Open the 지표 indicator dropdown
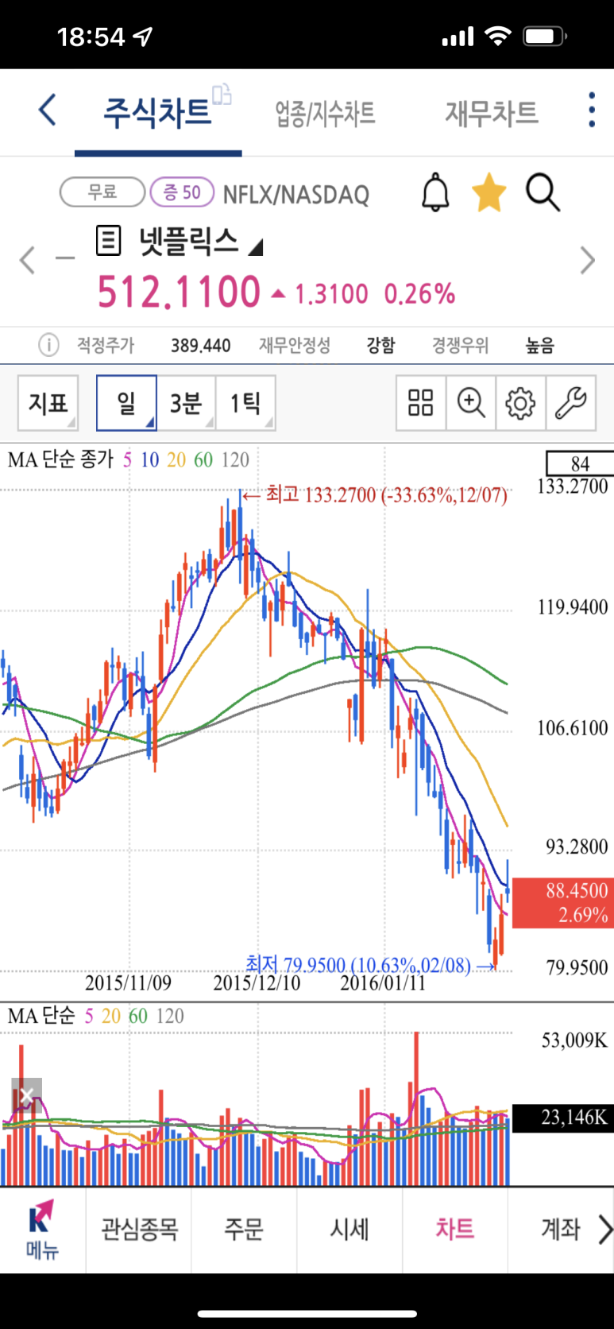614x1329 pixels. 48,403
